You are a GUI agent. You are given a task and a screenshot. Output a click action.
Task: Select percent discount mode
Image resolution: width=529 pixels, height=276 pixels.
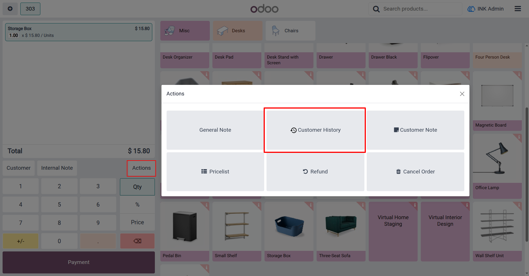(137, 205)
